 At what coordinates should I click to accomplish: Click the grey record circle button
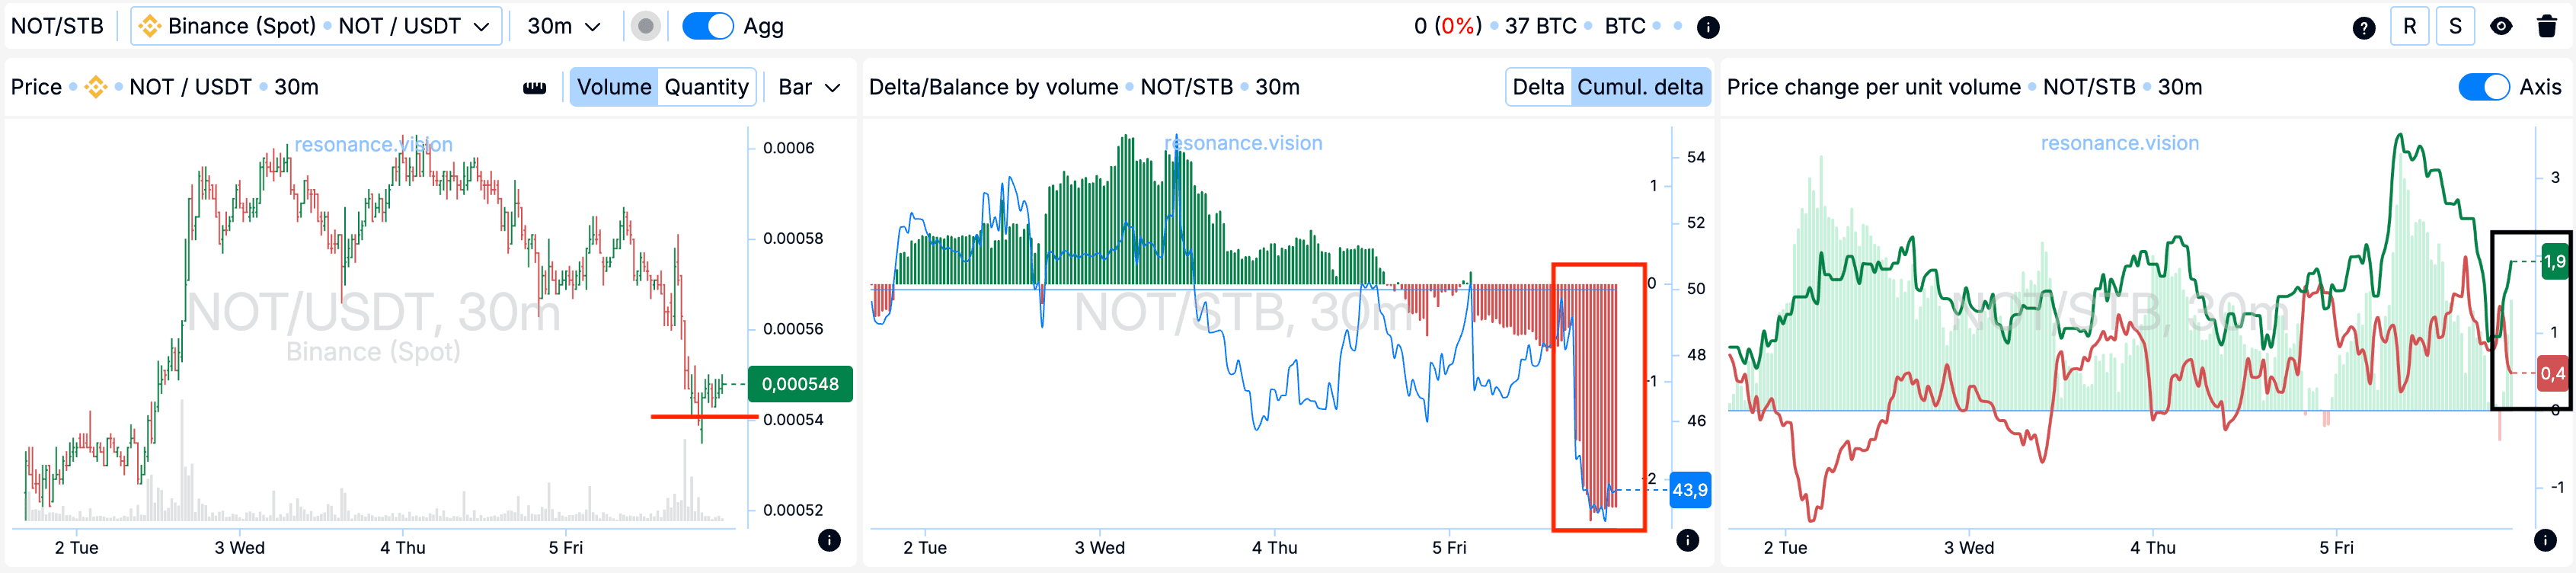[646, 27]
